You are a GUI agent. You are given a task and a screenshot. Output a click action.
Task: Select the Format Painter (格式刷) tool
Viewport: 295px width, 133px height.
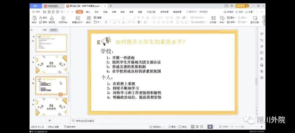(x=52, y=18)
